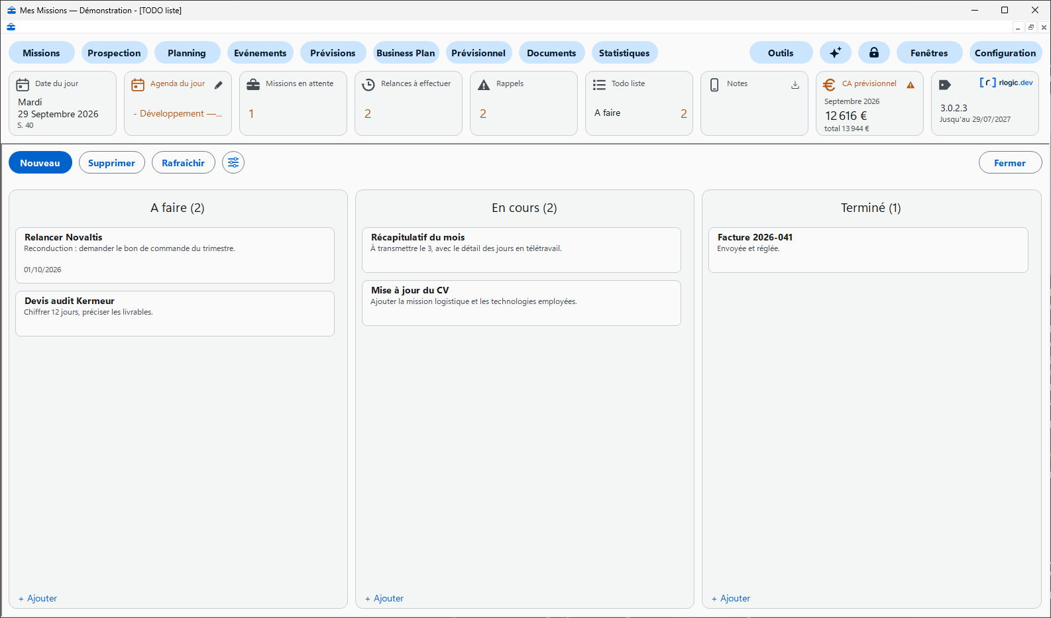Open the Outils menu
The width and height of the screenshot is (1051, 618).
click(x=781, y=53)
